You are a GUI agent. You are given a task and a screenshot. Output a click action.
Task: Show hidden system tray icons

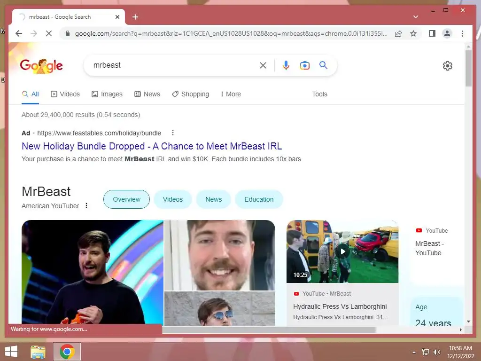click(x=414, y=352)
